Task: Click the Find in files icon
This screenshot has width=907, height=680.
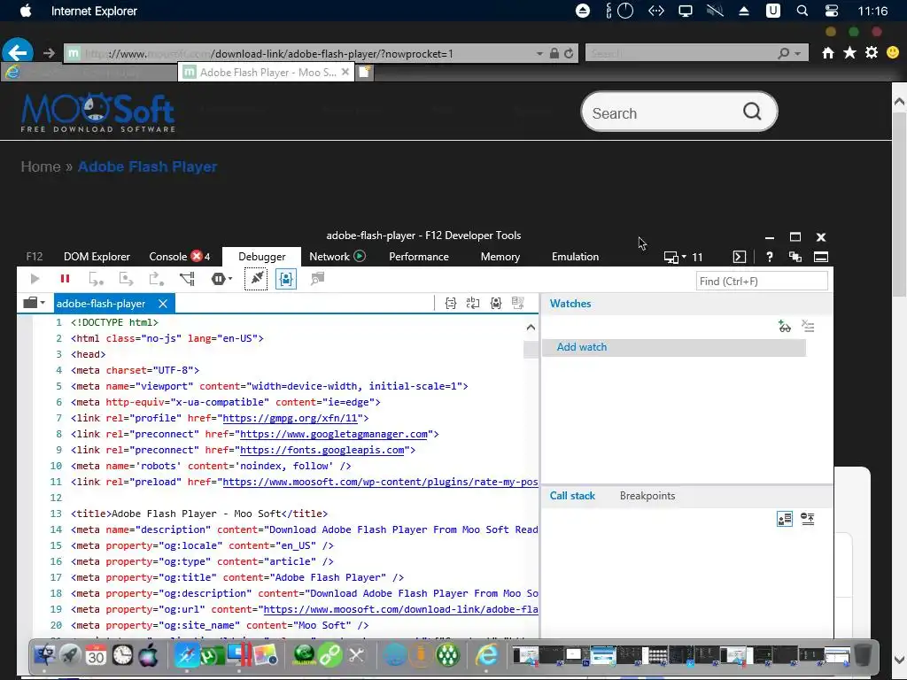Action: point(317,279)
